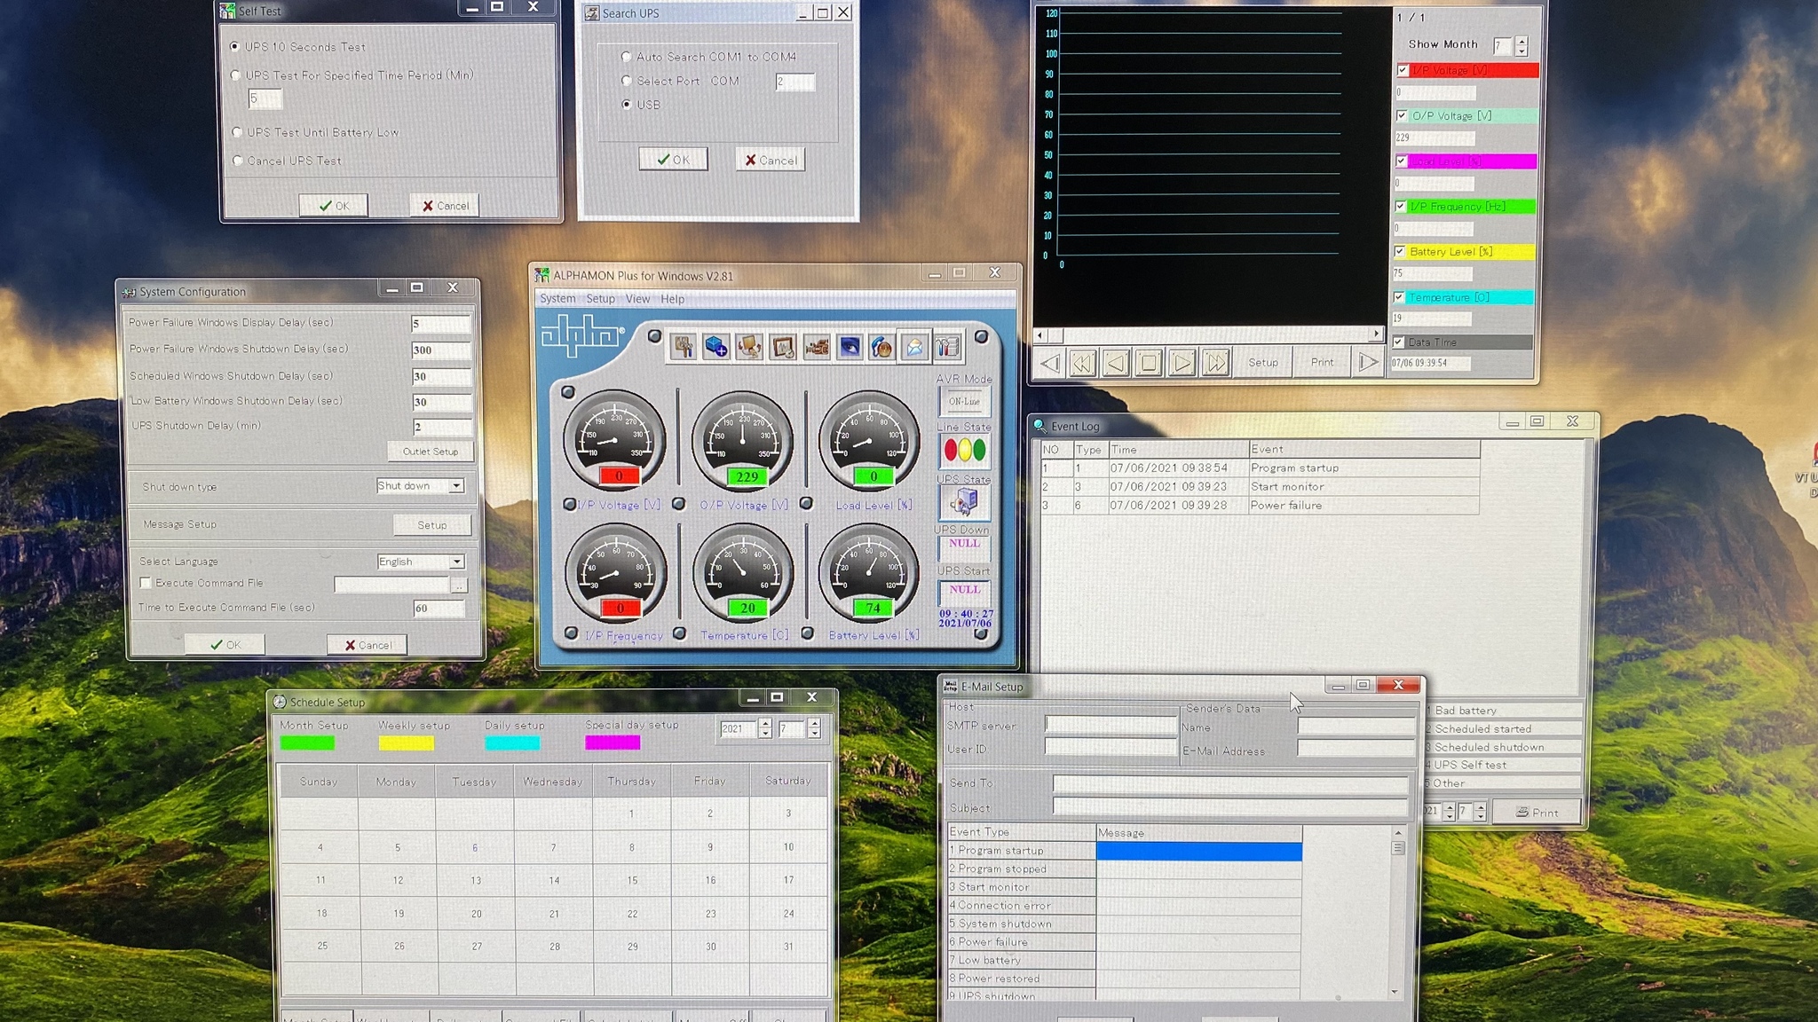Image resolution: width=1818 pixels, height=1022 pixels.
Task: Click the step back arrow under the chart
Action: point(1116,363)
